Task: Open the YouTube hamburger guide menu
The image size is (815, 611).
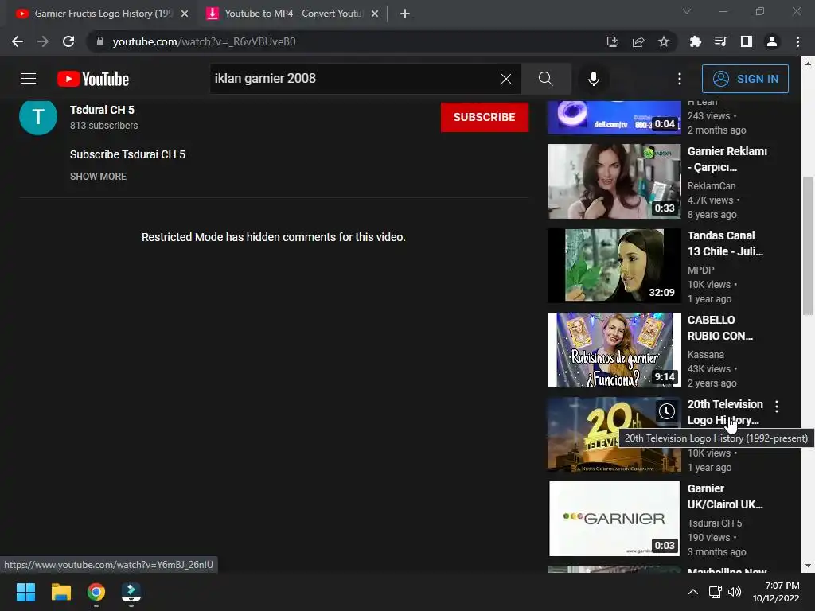Action: [x=29, y=79]
